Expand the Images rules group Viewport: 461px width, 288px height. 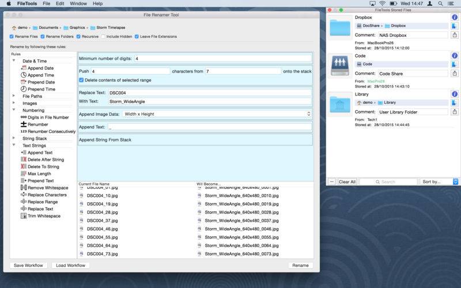[x=13, y=103]
